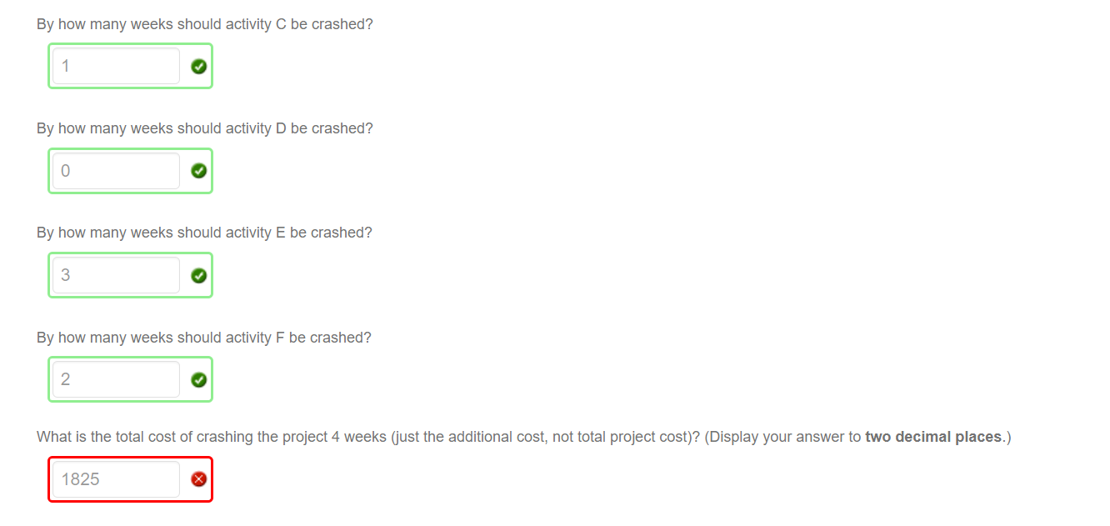Click the green checkmark beside activity F's answer
The width and height of the screenshot is (1110, 526).
click(198, 378)
